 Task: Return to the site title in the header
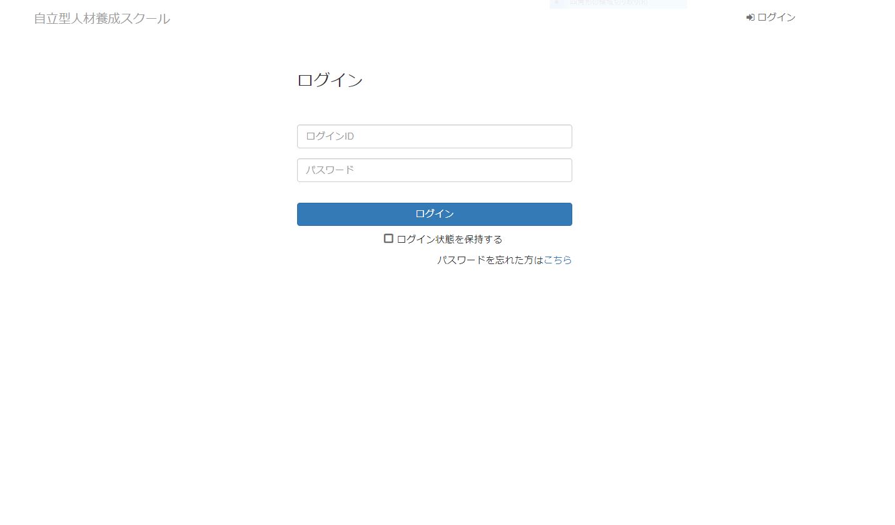point(102,19)
